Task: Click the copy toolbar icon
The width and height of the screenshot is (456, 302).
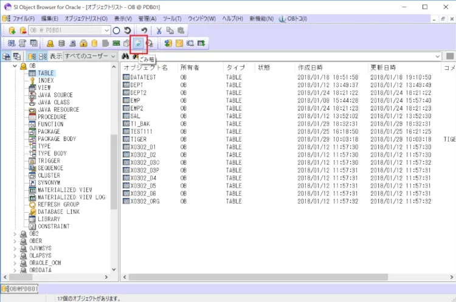Action: 170,30
